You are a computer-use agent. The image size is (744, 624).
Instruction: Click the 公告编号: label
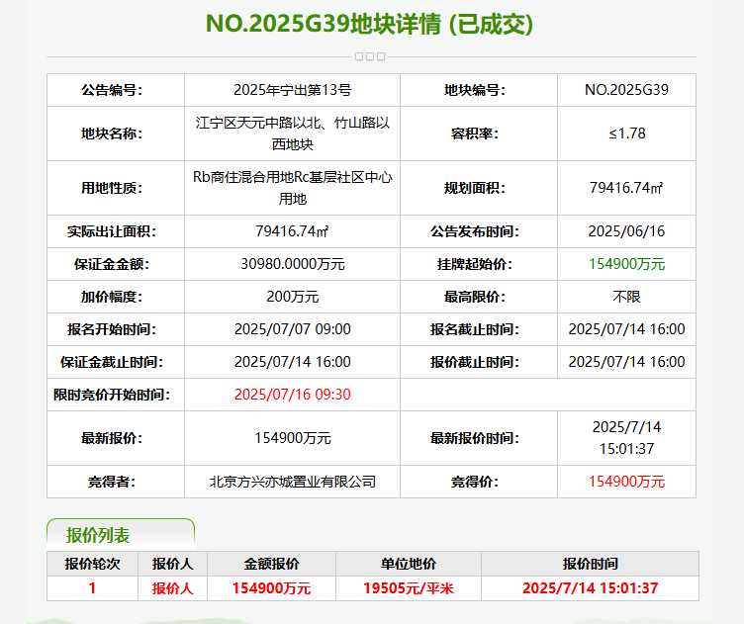click(112, 90)
